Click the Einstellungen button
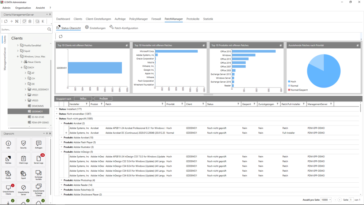Viewport: 364px width, 205px height. tap(95, 27)
